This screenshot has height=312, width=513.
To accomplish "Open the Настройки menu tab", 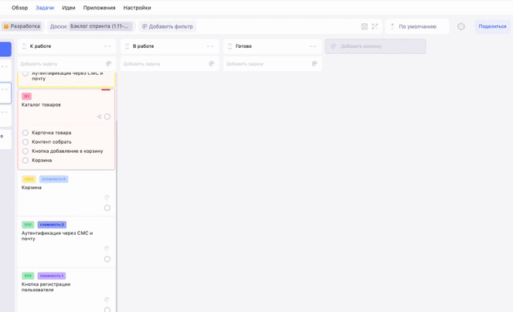I will click(137, 8).
